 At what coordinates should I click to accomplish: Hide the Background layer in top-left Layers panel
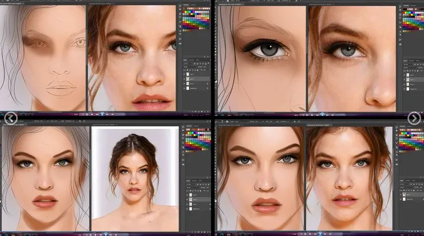click(x=185, y=89)
